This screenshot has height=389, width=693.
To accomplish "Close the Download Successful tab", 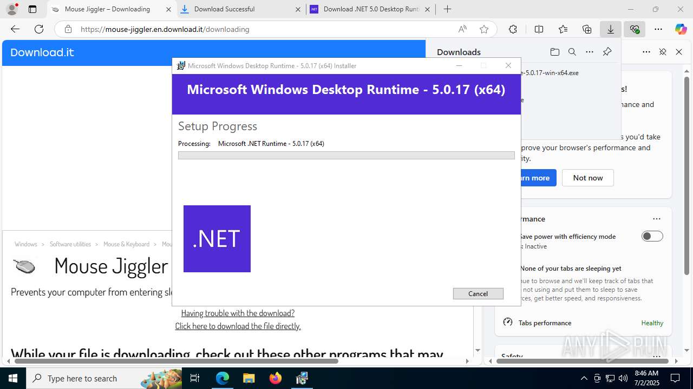I will point(298,9).
